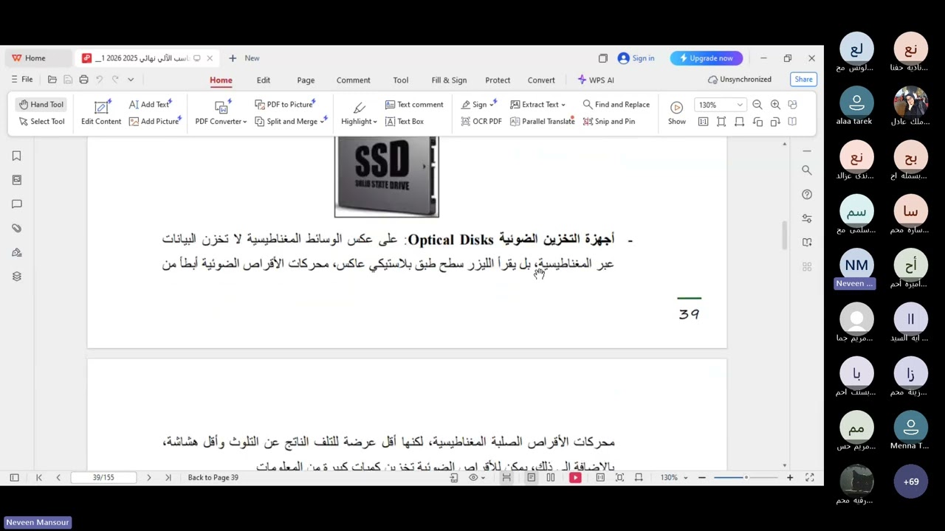Open the Comment tab

point(354,80)
